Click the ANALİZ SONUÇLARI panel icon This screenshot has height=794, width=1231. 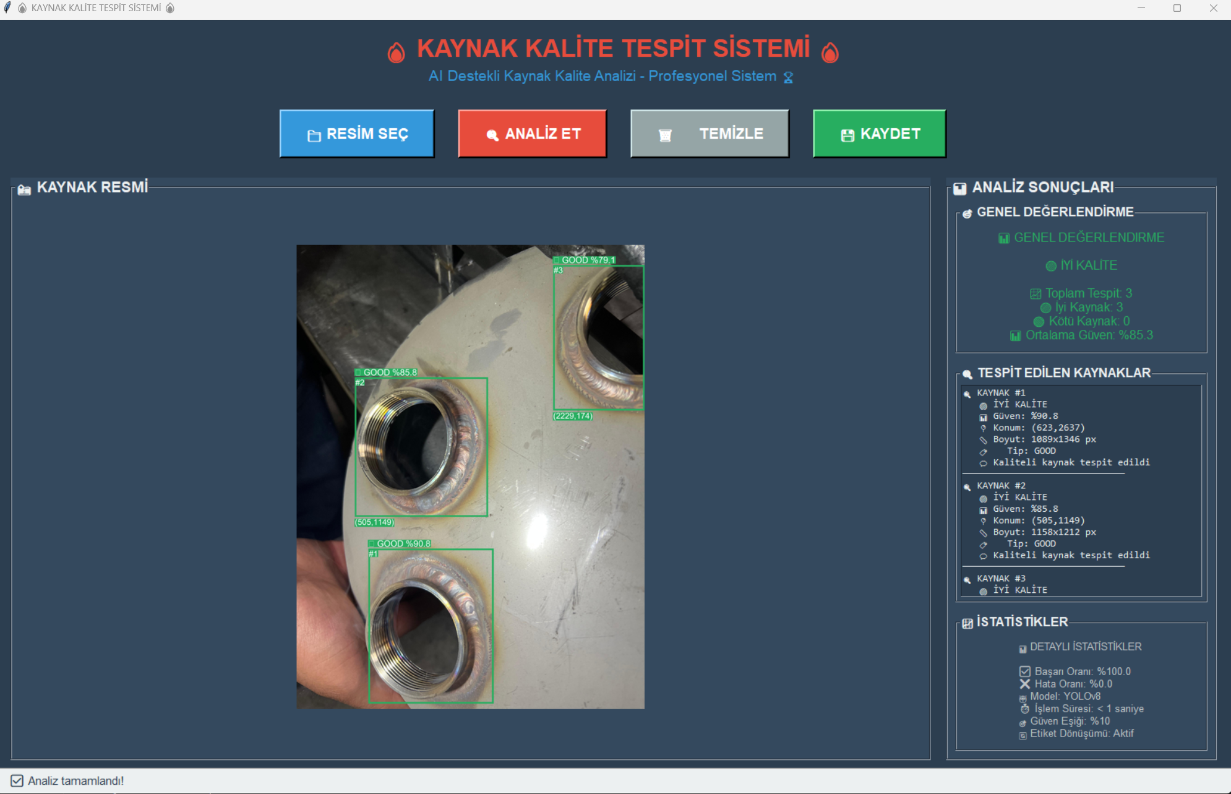point(959,189)
